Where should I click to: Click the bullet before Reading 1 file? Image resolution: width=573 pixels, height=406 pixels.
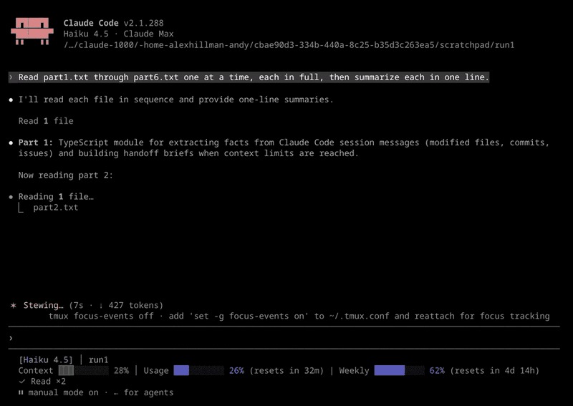tap(11, 197)
